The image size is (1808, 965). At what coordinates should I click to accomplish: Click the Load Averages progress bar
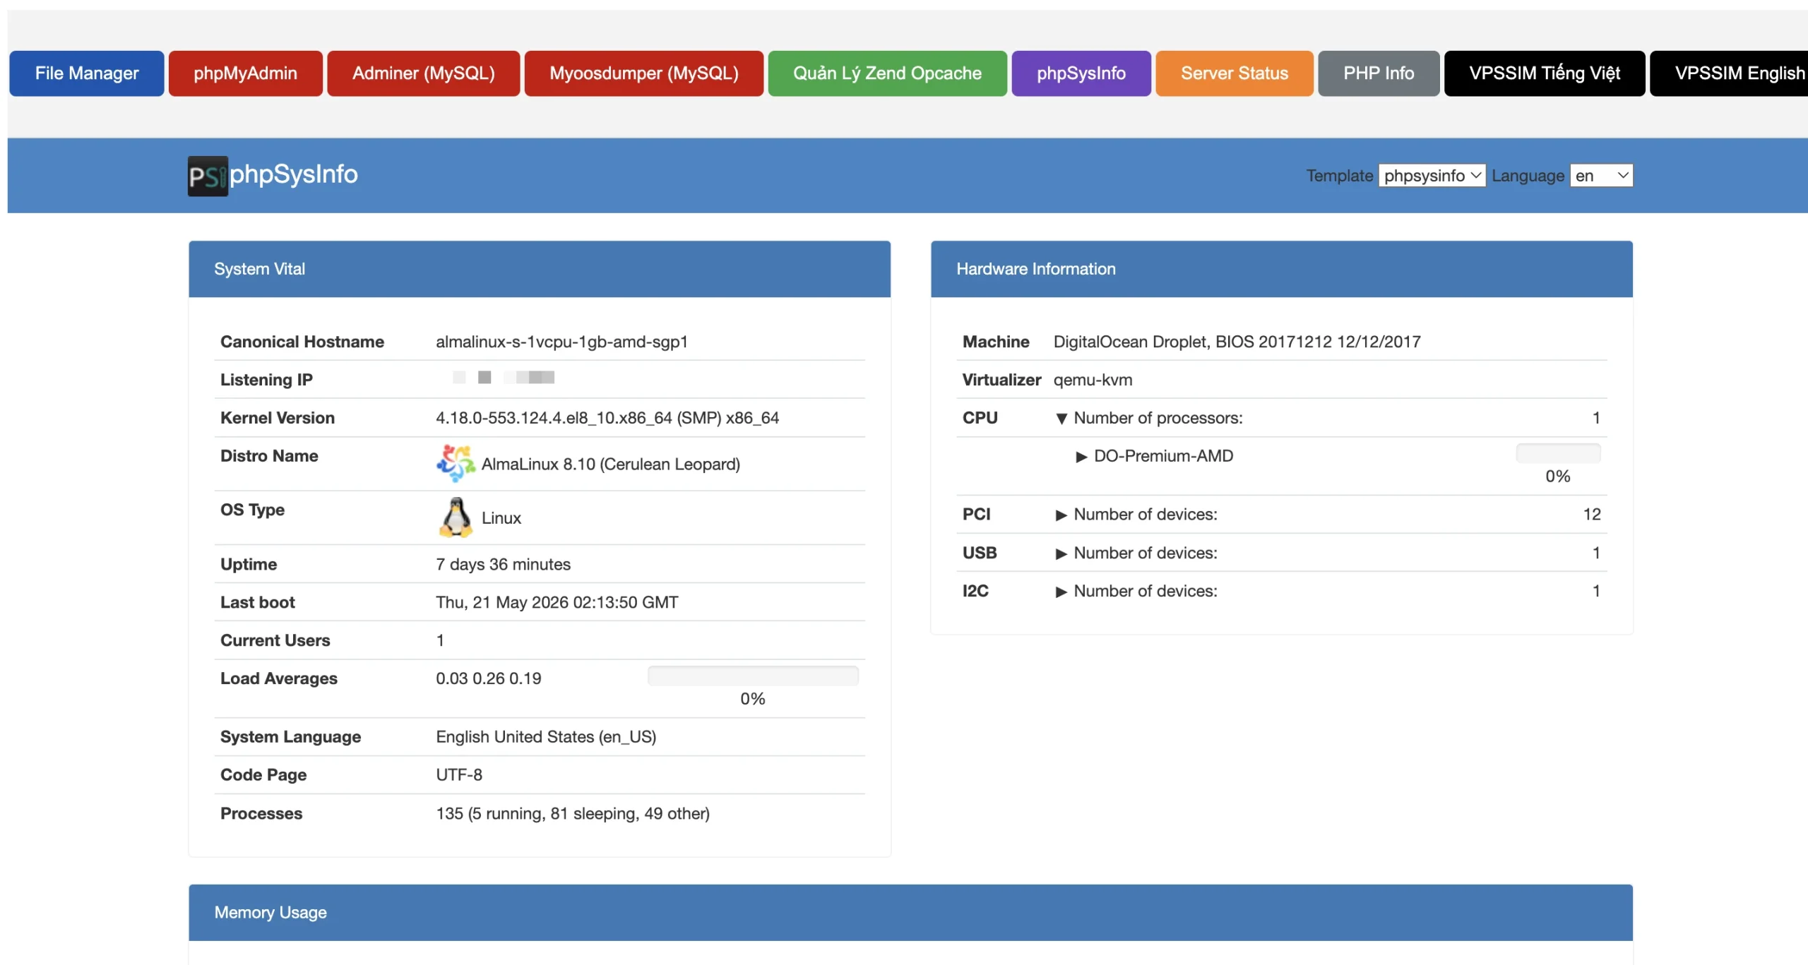753,676
